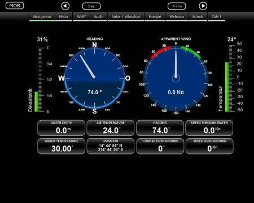Select the Schiff tab

tap(81, 17)
